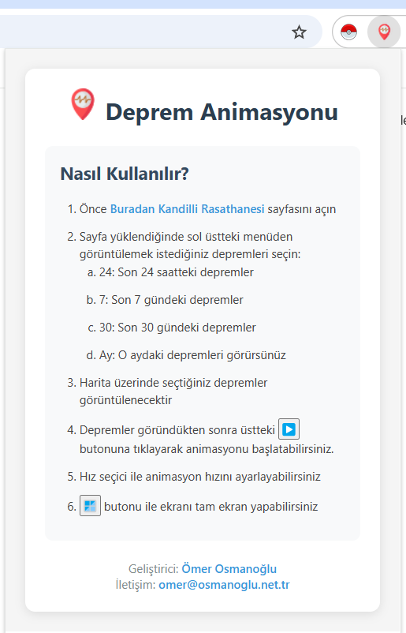Open the omer@osmanoglu.net.tr email link
Viewport: 406px width, 633px height.
coord(224,585)
